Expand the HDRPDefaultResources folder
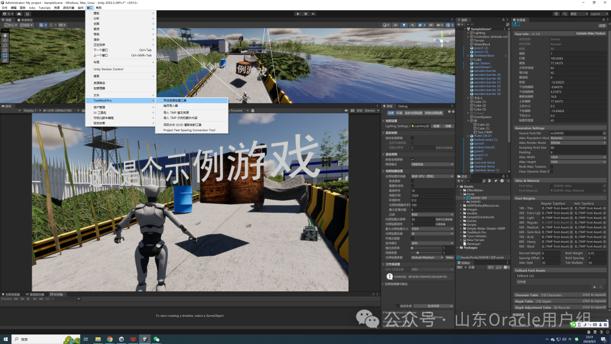The width and height of the screenshot is (611, 344). [x=461, y=206]
